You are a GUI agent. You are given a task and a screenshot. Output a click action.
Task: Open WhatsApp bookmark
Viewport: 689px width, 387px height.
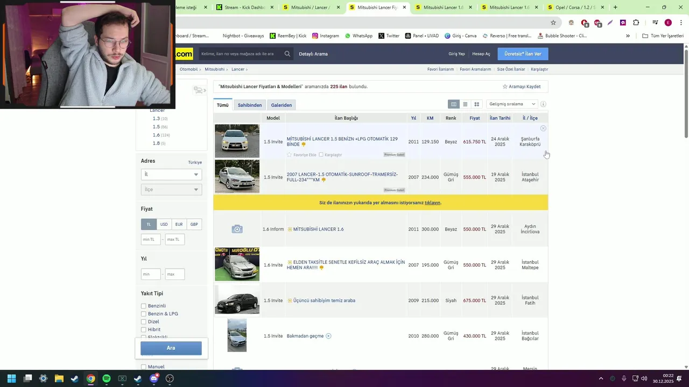tap(358, 36)
